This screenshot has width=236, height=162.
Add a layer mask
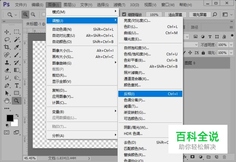[192, 157]
